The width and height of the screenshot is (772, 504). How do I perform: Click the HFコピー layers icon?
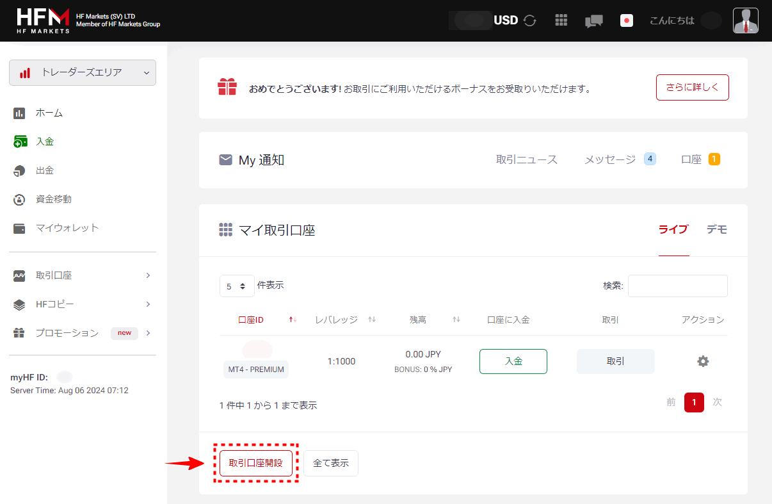19,305
